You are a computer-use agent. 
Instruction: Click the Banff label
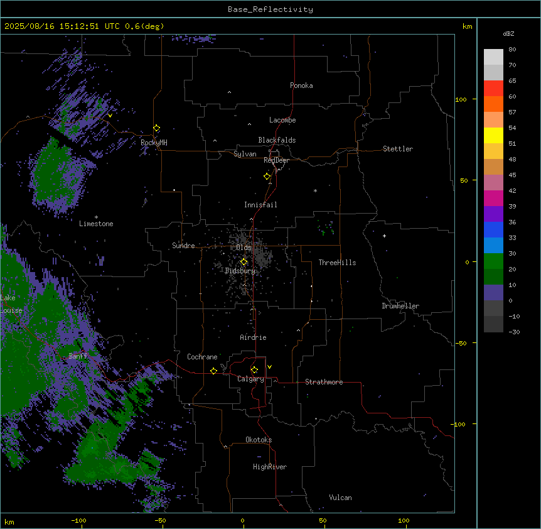[78, 356]
